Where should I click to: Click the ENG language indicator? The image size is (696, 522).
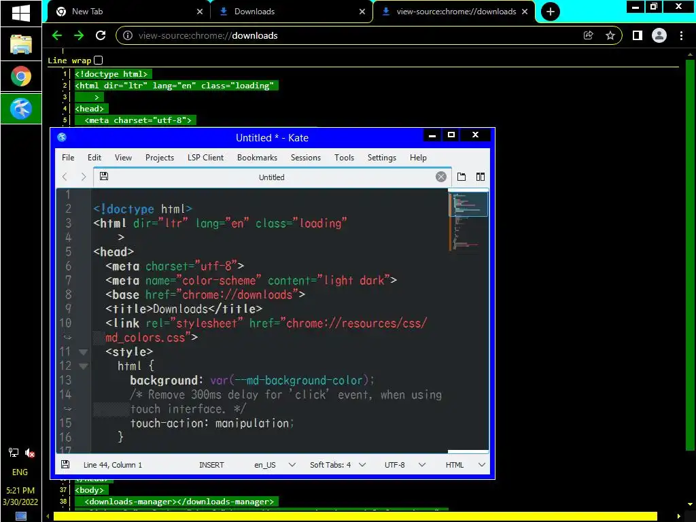20,472
